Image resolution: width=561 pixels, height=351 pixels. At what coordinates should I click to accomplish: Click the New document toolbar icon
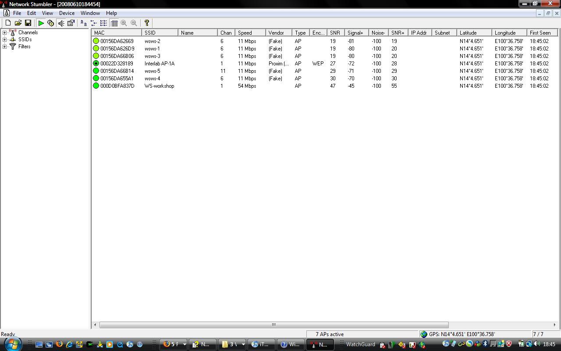point(8,23)
